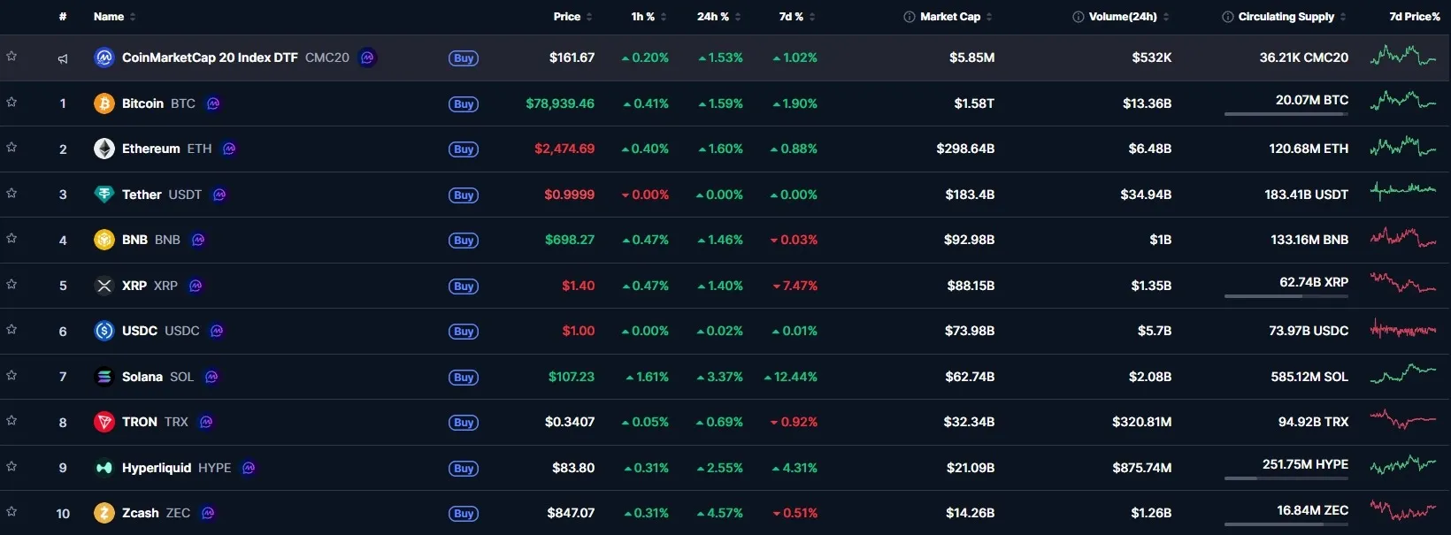Viewport: 1451px width, 535px height.
Task: Open Volume(24h) info icon
Action: pos(1078,17)
